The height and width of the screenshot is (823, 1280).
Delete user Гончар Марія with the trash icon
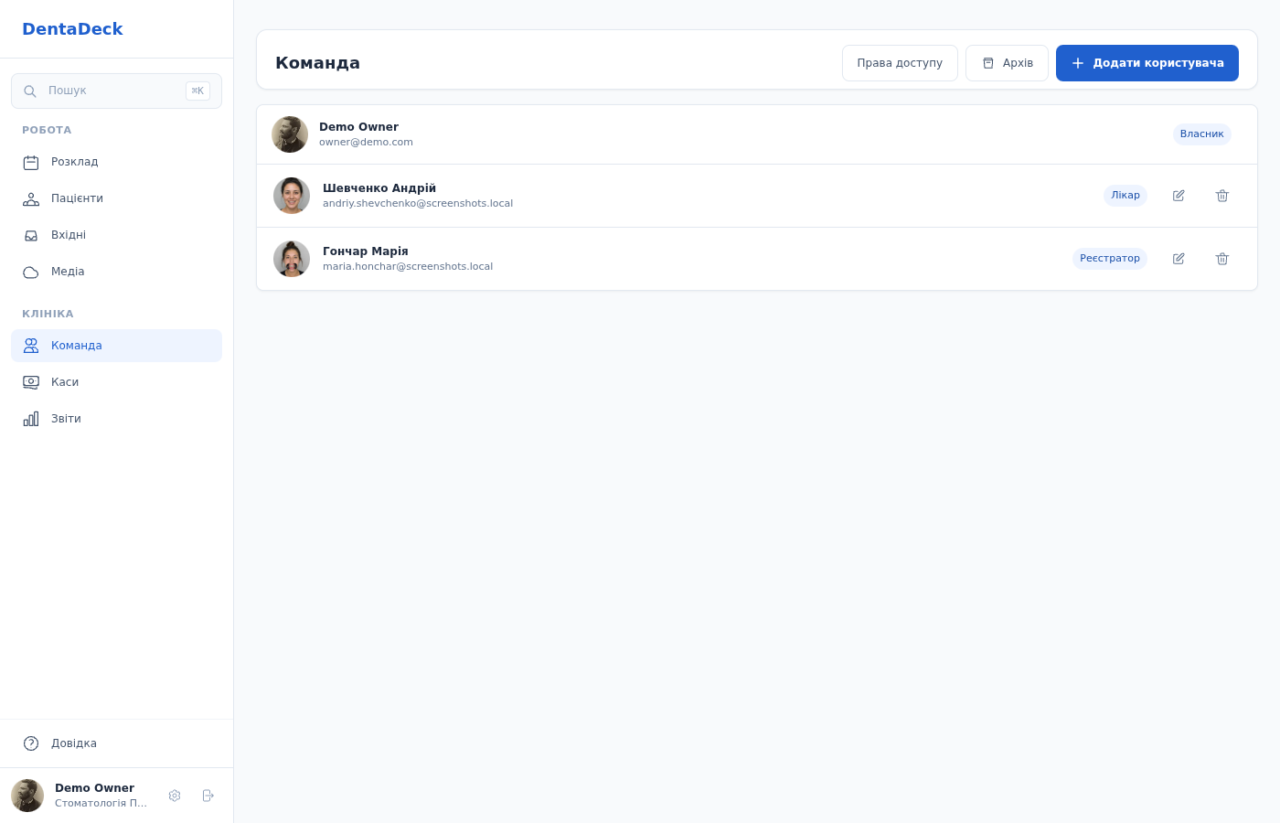(x=1222, y=259)
